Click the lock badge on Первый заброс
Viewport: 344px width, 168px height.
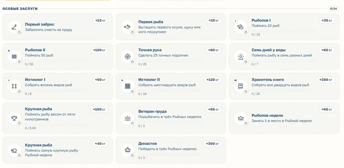pos(19,32)
